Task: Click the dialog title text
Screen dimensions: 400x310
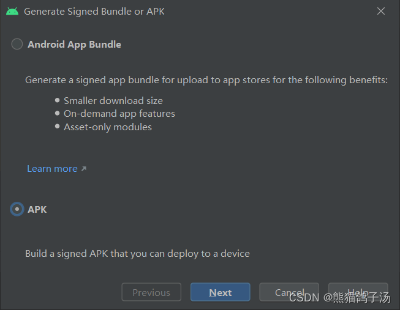Action: [94, 12]
